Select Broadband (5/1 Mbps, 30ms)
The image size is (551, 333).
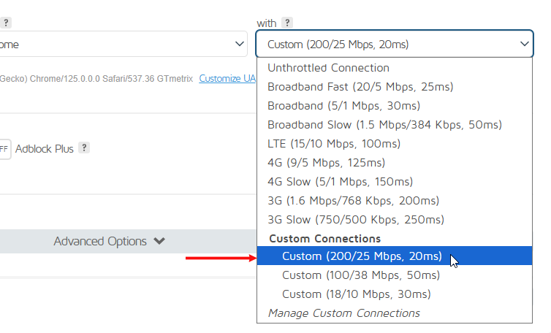[339, 106]
